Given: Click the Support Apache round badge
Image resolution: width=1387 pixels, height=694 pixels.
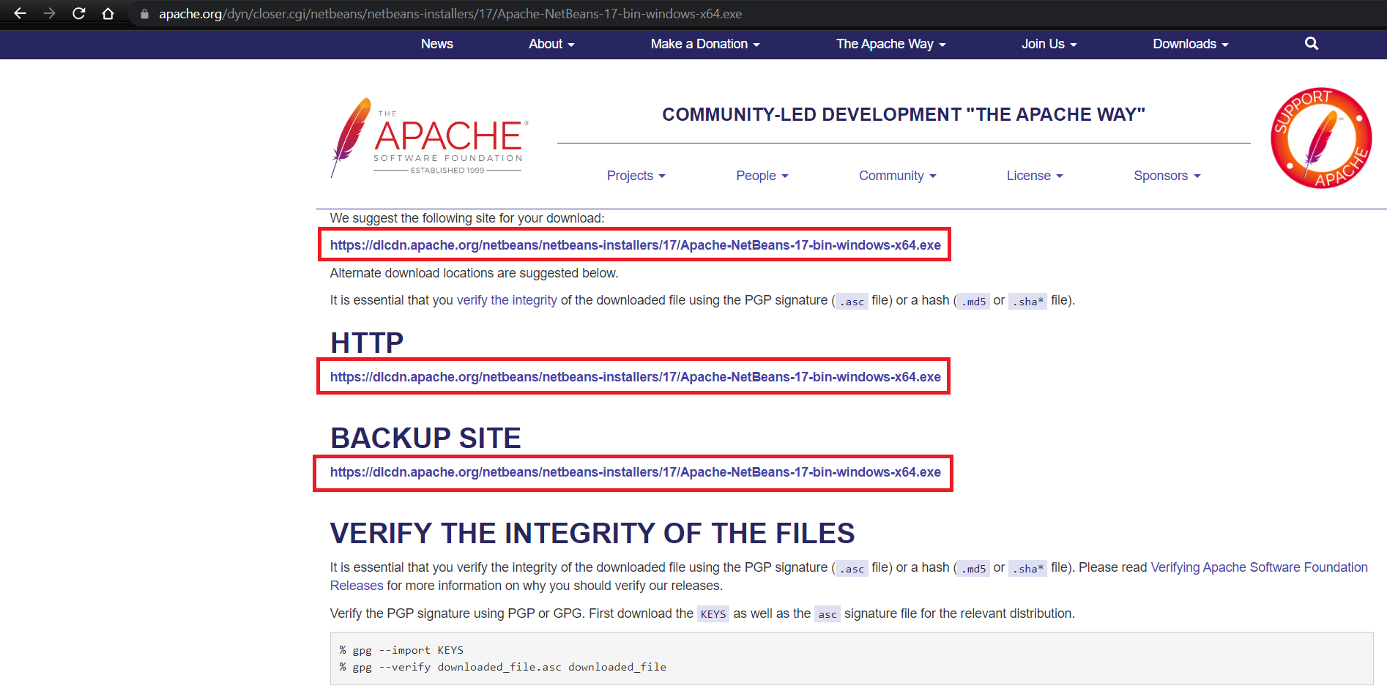Looking at the screenshot, I should 1321,138.
